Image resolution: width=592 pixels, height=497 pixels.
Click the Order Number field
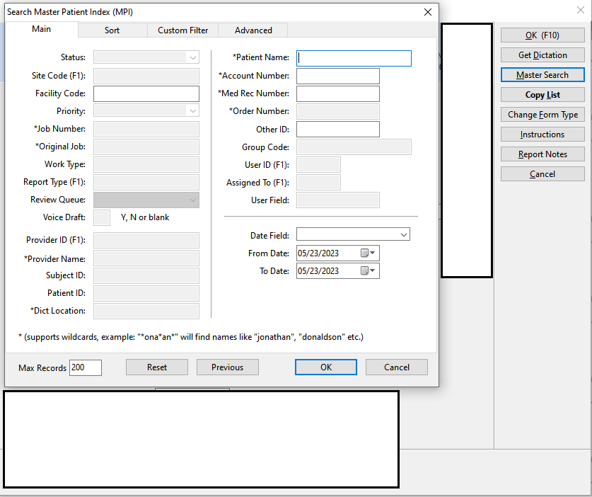338,111
